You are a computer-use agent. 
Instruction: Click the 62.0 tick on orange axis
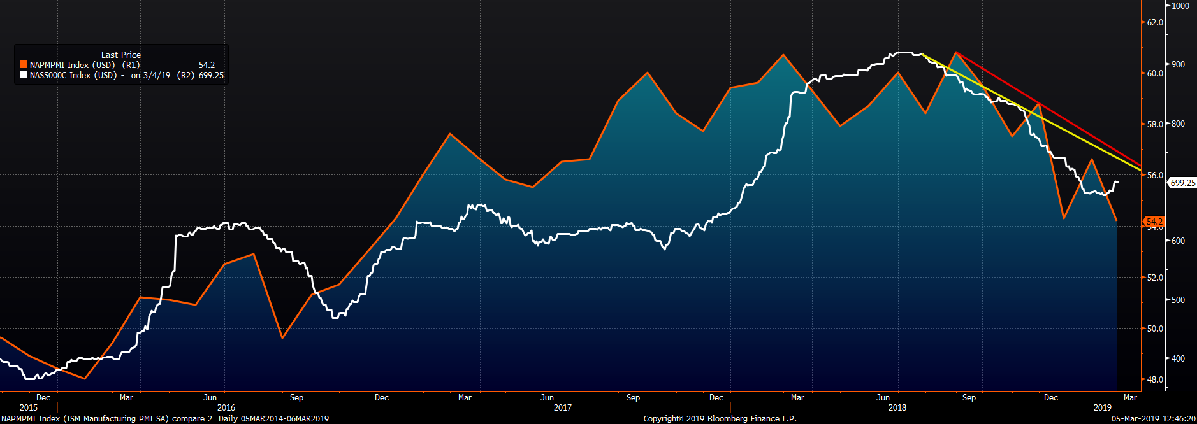click(1155, 22)
